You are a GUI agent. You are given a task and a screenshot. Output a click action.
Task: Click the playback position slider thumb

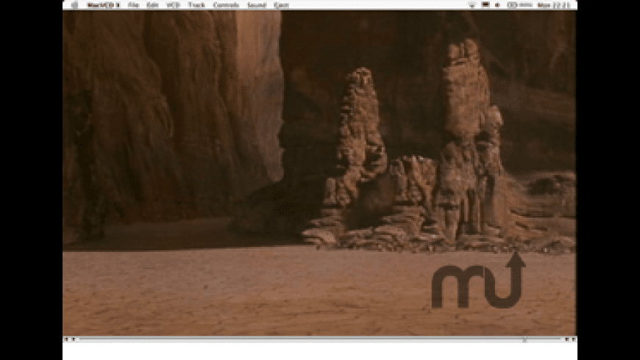(525, 339)
